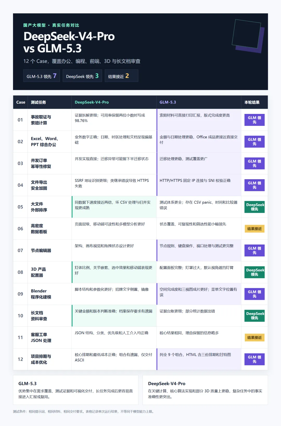
Task: Click the 'GLM 领先' badge in row 07
Action: click(254, 250)
